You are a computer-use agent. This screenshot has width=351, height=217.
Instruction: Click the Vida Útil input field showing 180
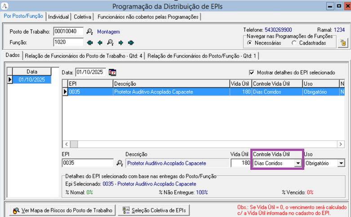[x=240, y=163]
